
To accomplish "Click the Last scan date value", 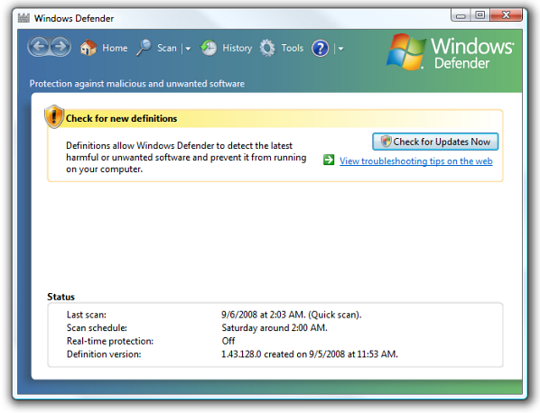I will click(x=292, y=315).
